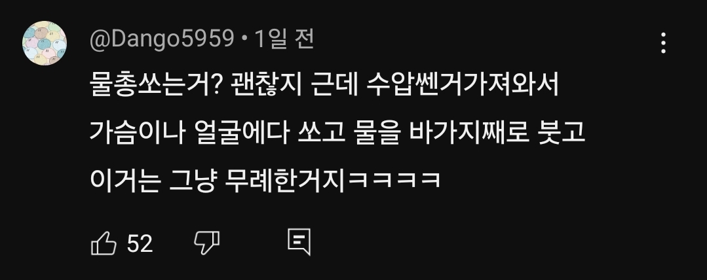This screenshot has height=280, width=707.
Task: Dislike the comment with thumbs-down icon
Action: click(206, 243)
